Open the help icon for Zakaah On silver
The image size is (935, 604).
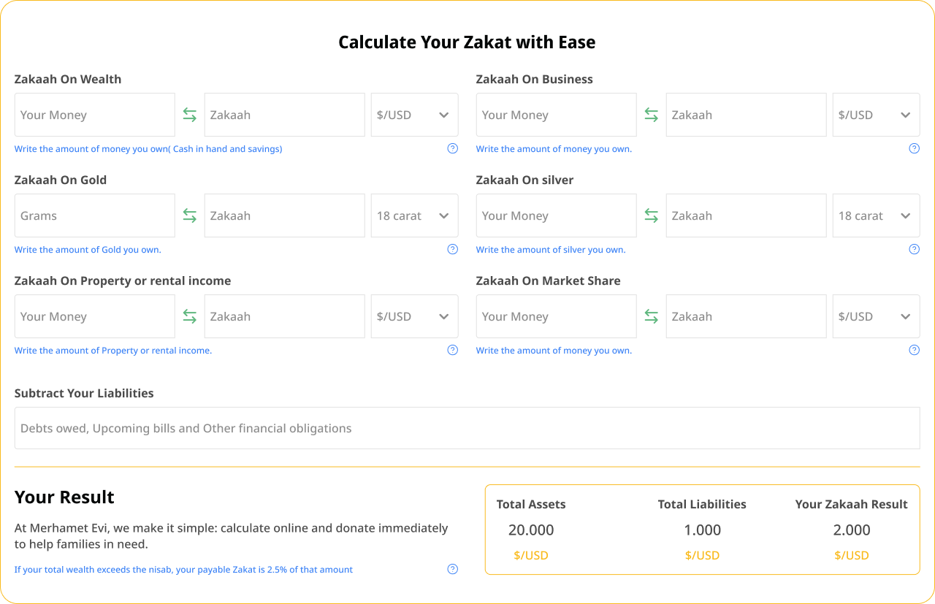click(914, 249)
